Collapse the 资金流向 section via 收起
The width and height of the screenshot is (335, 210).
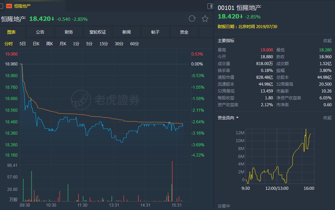pyautogui.click(x=327, y=118)
